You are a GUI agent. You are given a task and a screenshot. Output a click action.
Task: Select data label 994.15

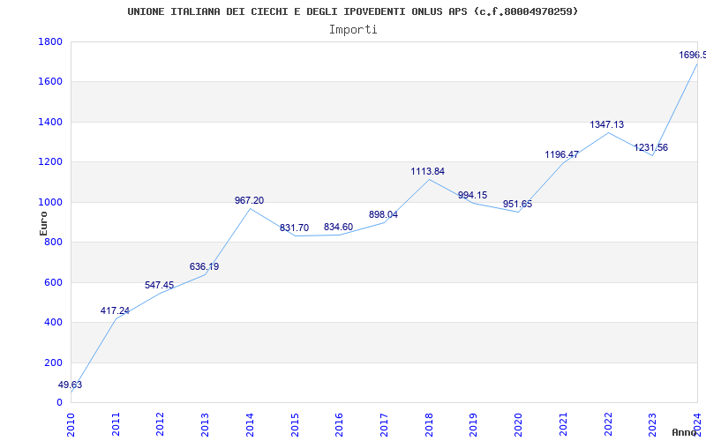[x=472, y=195]
